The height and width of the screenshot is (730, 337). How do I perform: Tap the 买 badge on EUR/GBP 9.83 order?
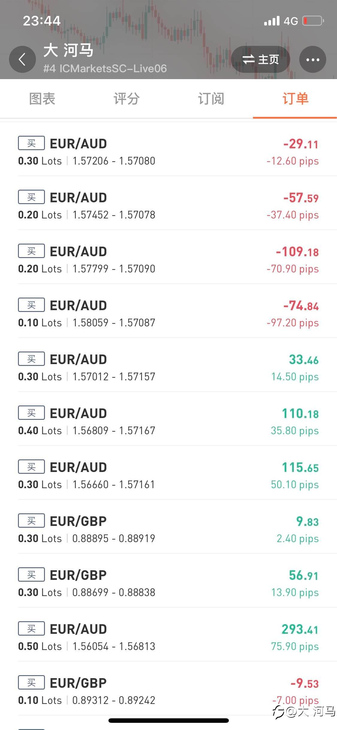(31, 521)
